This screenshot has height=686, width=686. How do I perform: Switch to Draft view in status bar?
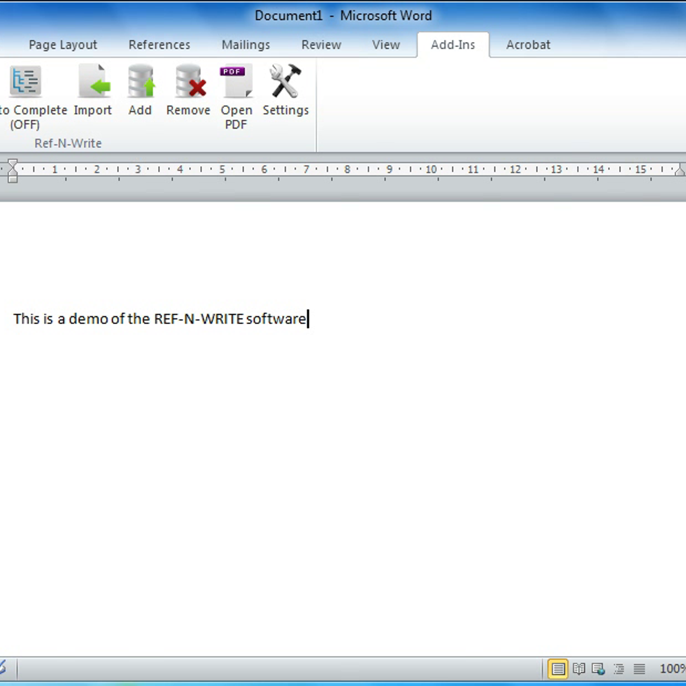tap(639, 669)
